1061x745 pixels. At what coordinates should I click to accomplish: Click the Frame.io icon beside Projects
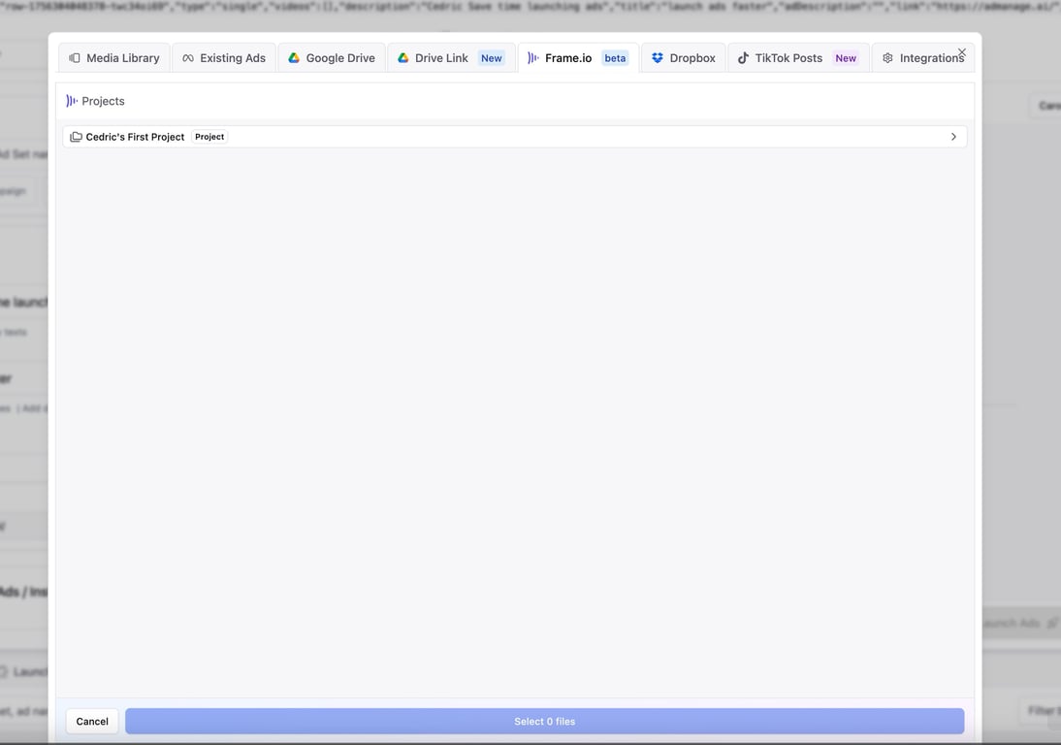(72, 101)
